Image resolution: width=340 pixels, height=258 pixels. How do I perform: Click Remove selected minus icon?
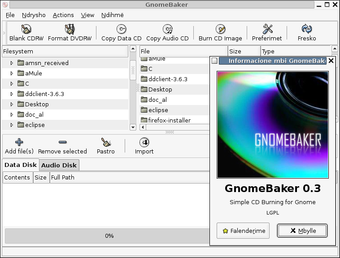62,142
